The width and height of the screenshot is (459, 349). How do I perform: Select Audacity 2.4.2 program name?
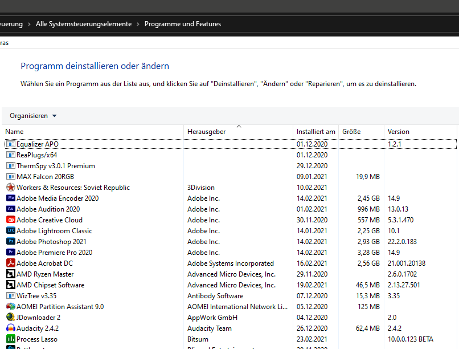[38, 328]
